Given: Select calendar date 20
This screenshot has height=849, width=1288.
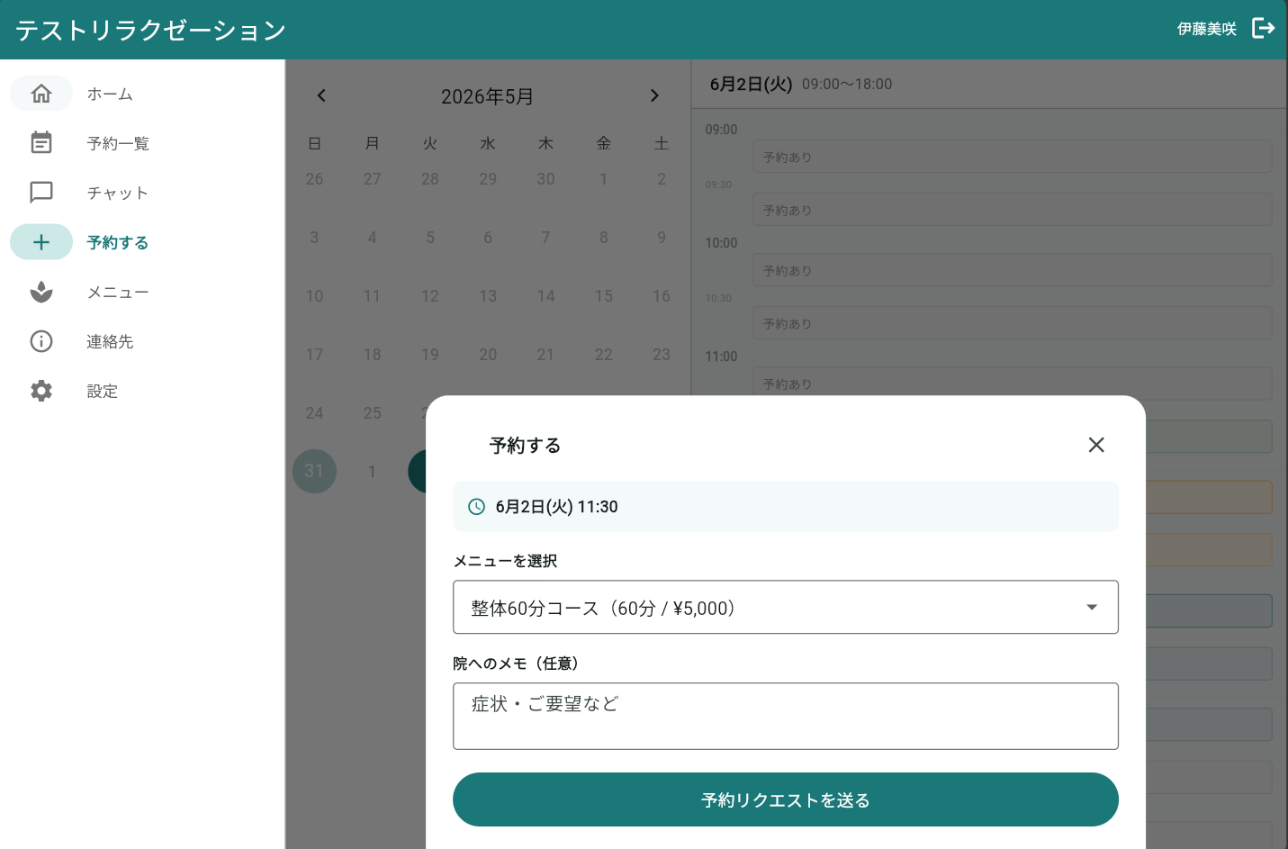Looking at the screenshot, I should pyautogui.click(x=488, y=355).
